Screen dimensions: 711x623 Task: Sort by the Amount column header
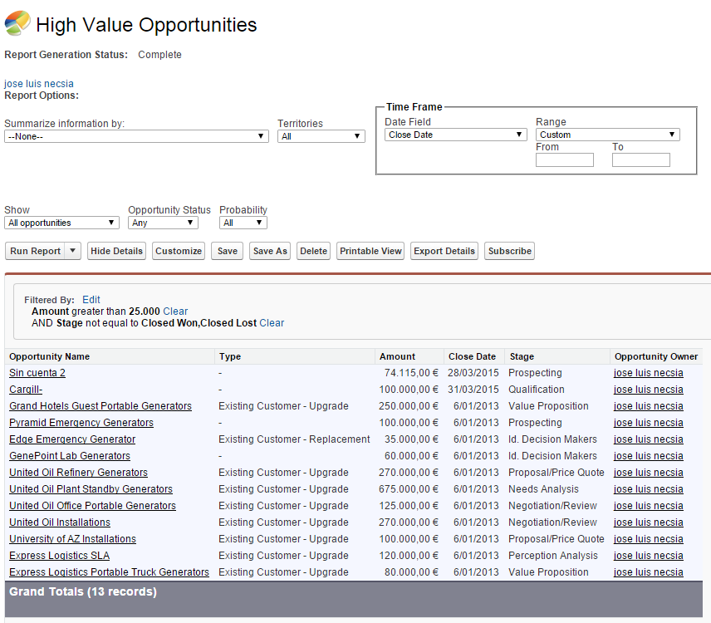[x=397, y=356]
